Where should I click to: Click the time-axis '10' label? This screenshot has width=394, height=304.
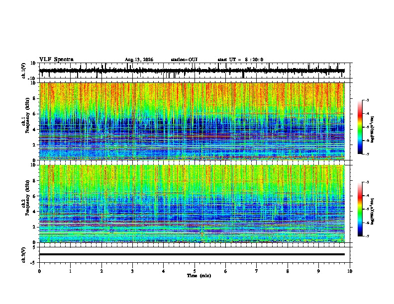[350, 271]
